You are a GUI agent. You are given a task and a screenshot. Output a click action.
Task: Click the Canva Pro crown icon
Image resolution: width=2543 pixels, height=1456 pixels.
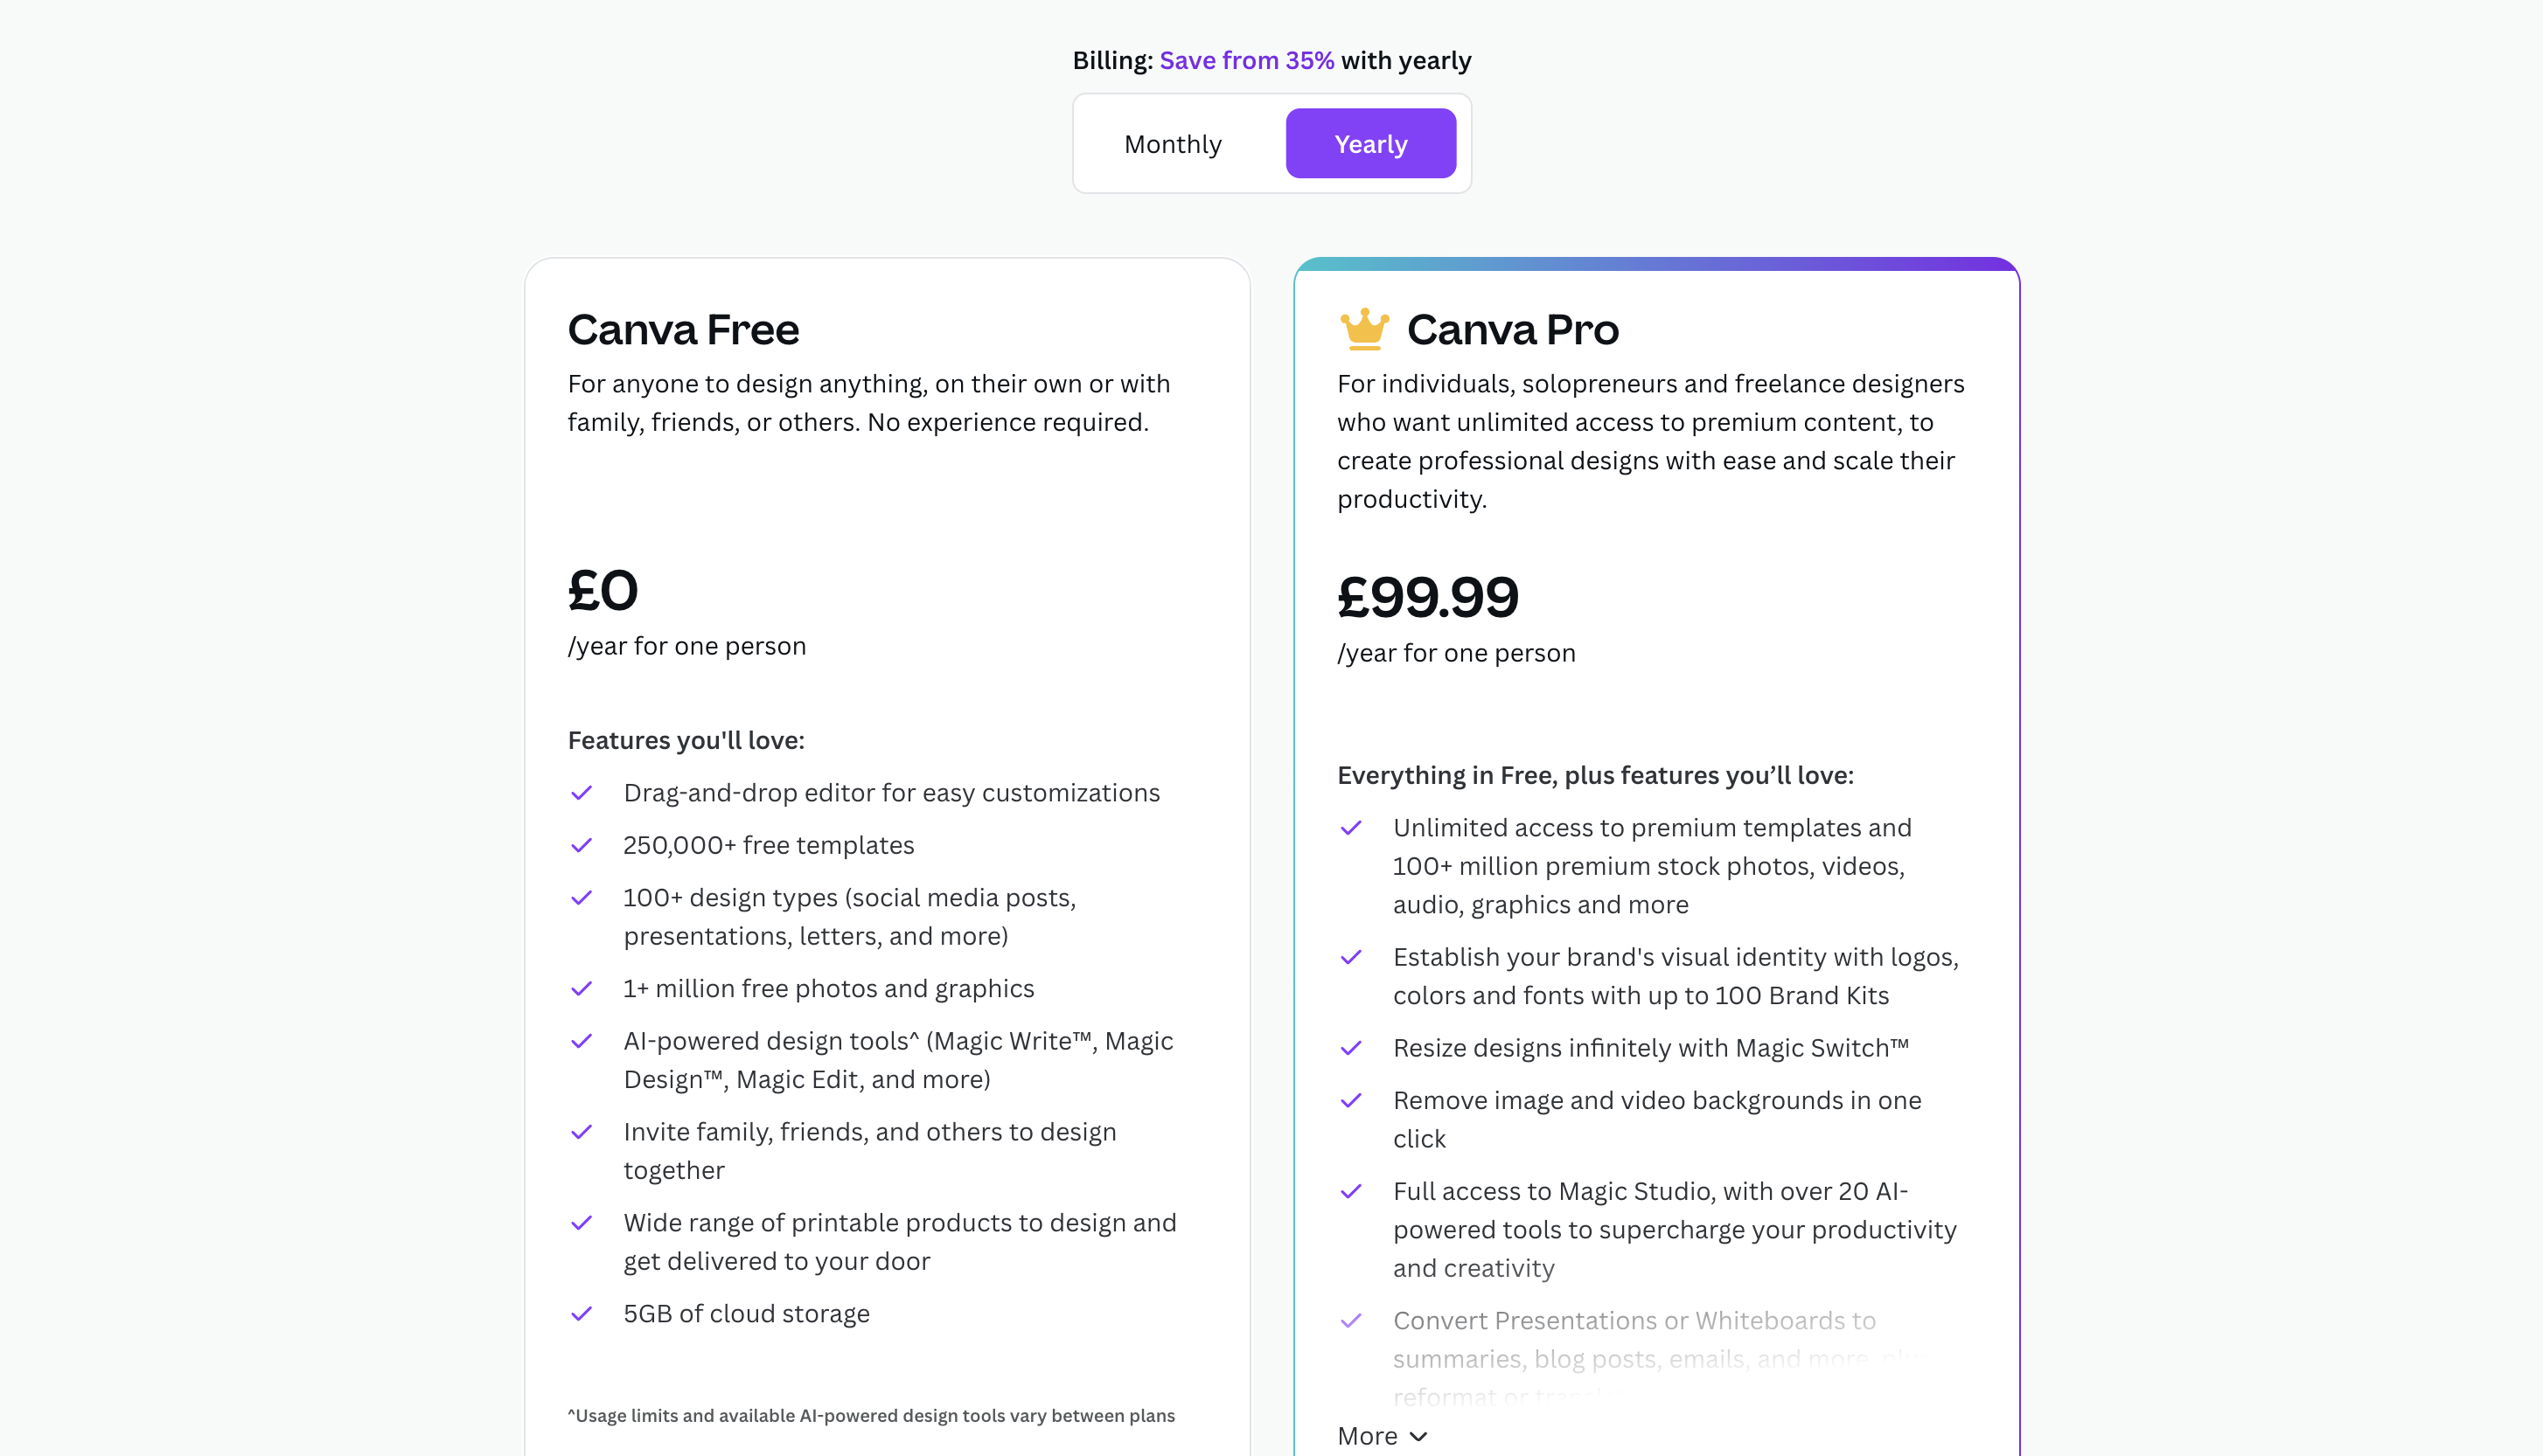click(1364, 329)
